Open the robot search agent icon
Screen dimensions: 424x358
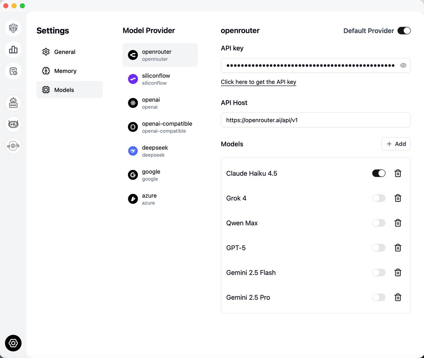tap(13, 124)
